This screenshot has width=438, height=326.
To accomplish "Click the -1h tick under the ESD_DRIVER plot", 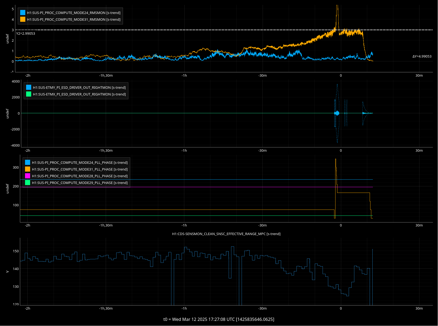I will 184,151.
